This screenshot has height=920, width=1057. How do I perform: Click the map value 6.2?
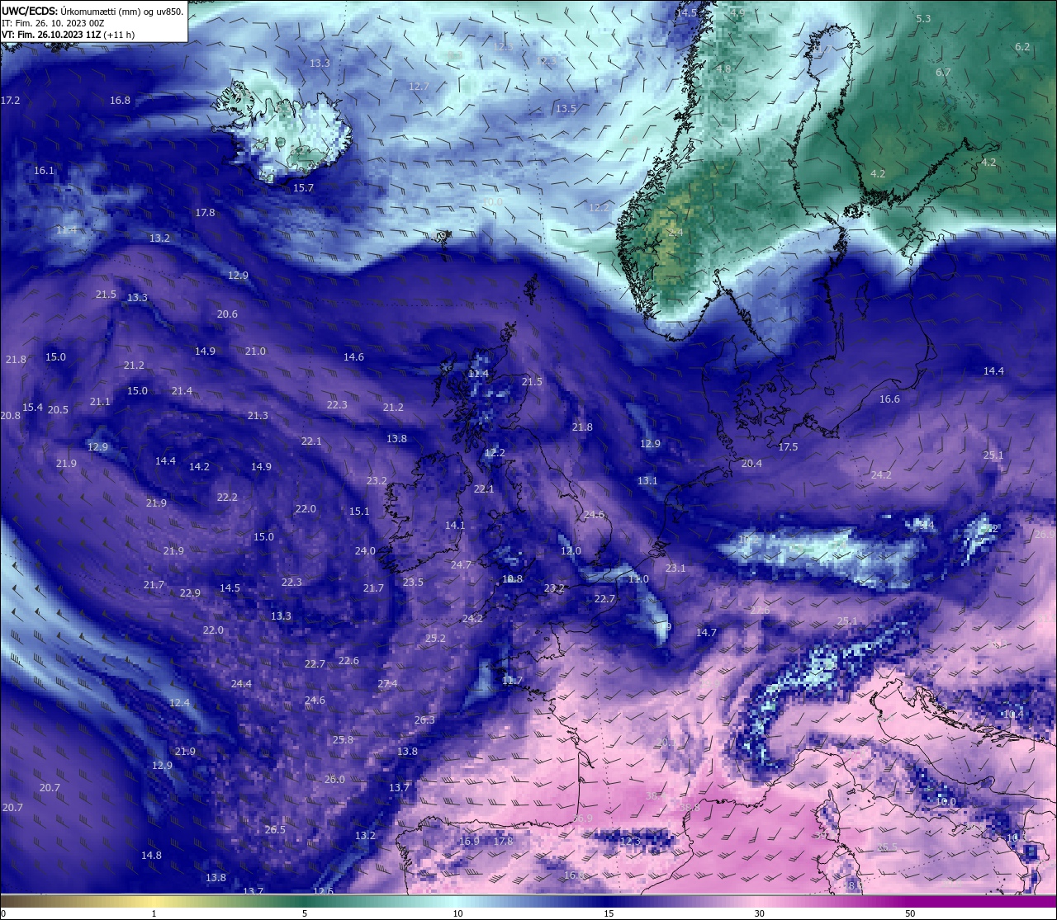pos(1022,46)
